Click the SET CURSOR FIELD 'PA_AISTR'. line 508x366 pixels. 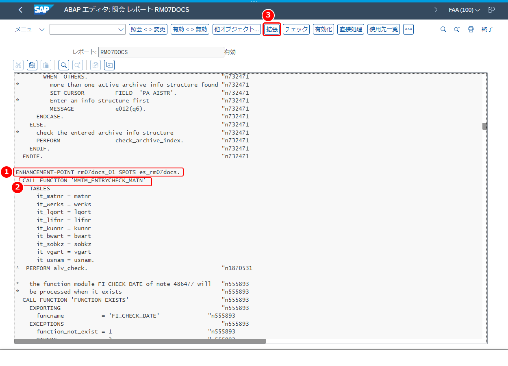coord(113,93)
